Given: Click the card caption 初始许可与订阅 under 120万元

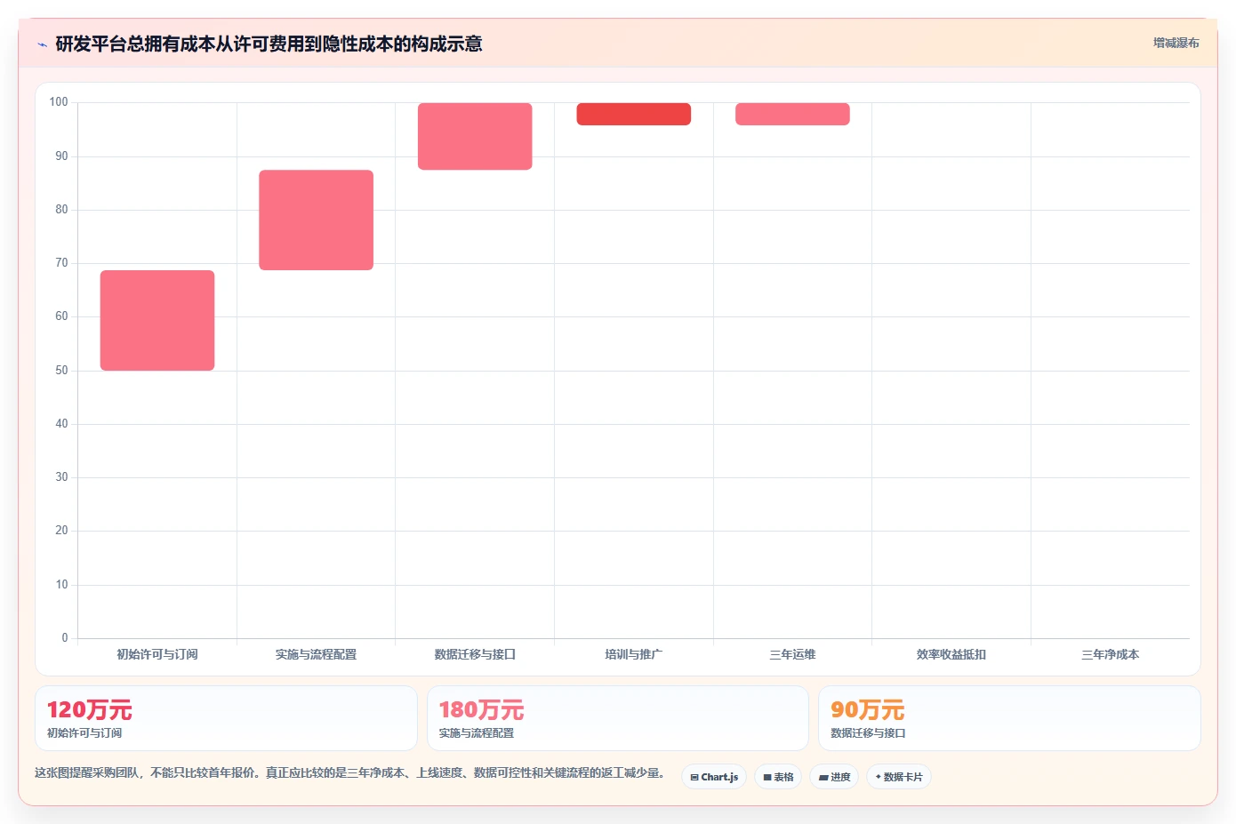Looking at the screenshot, I should point(84,733).
